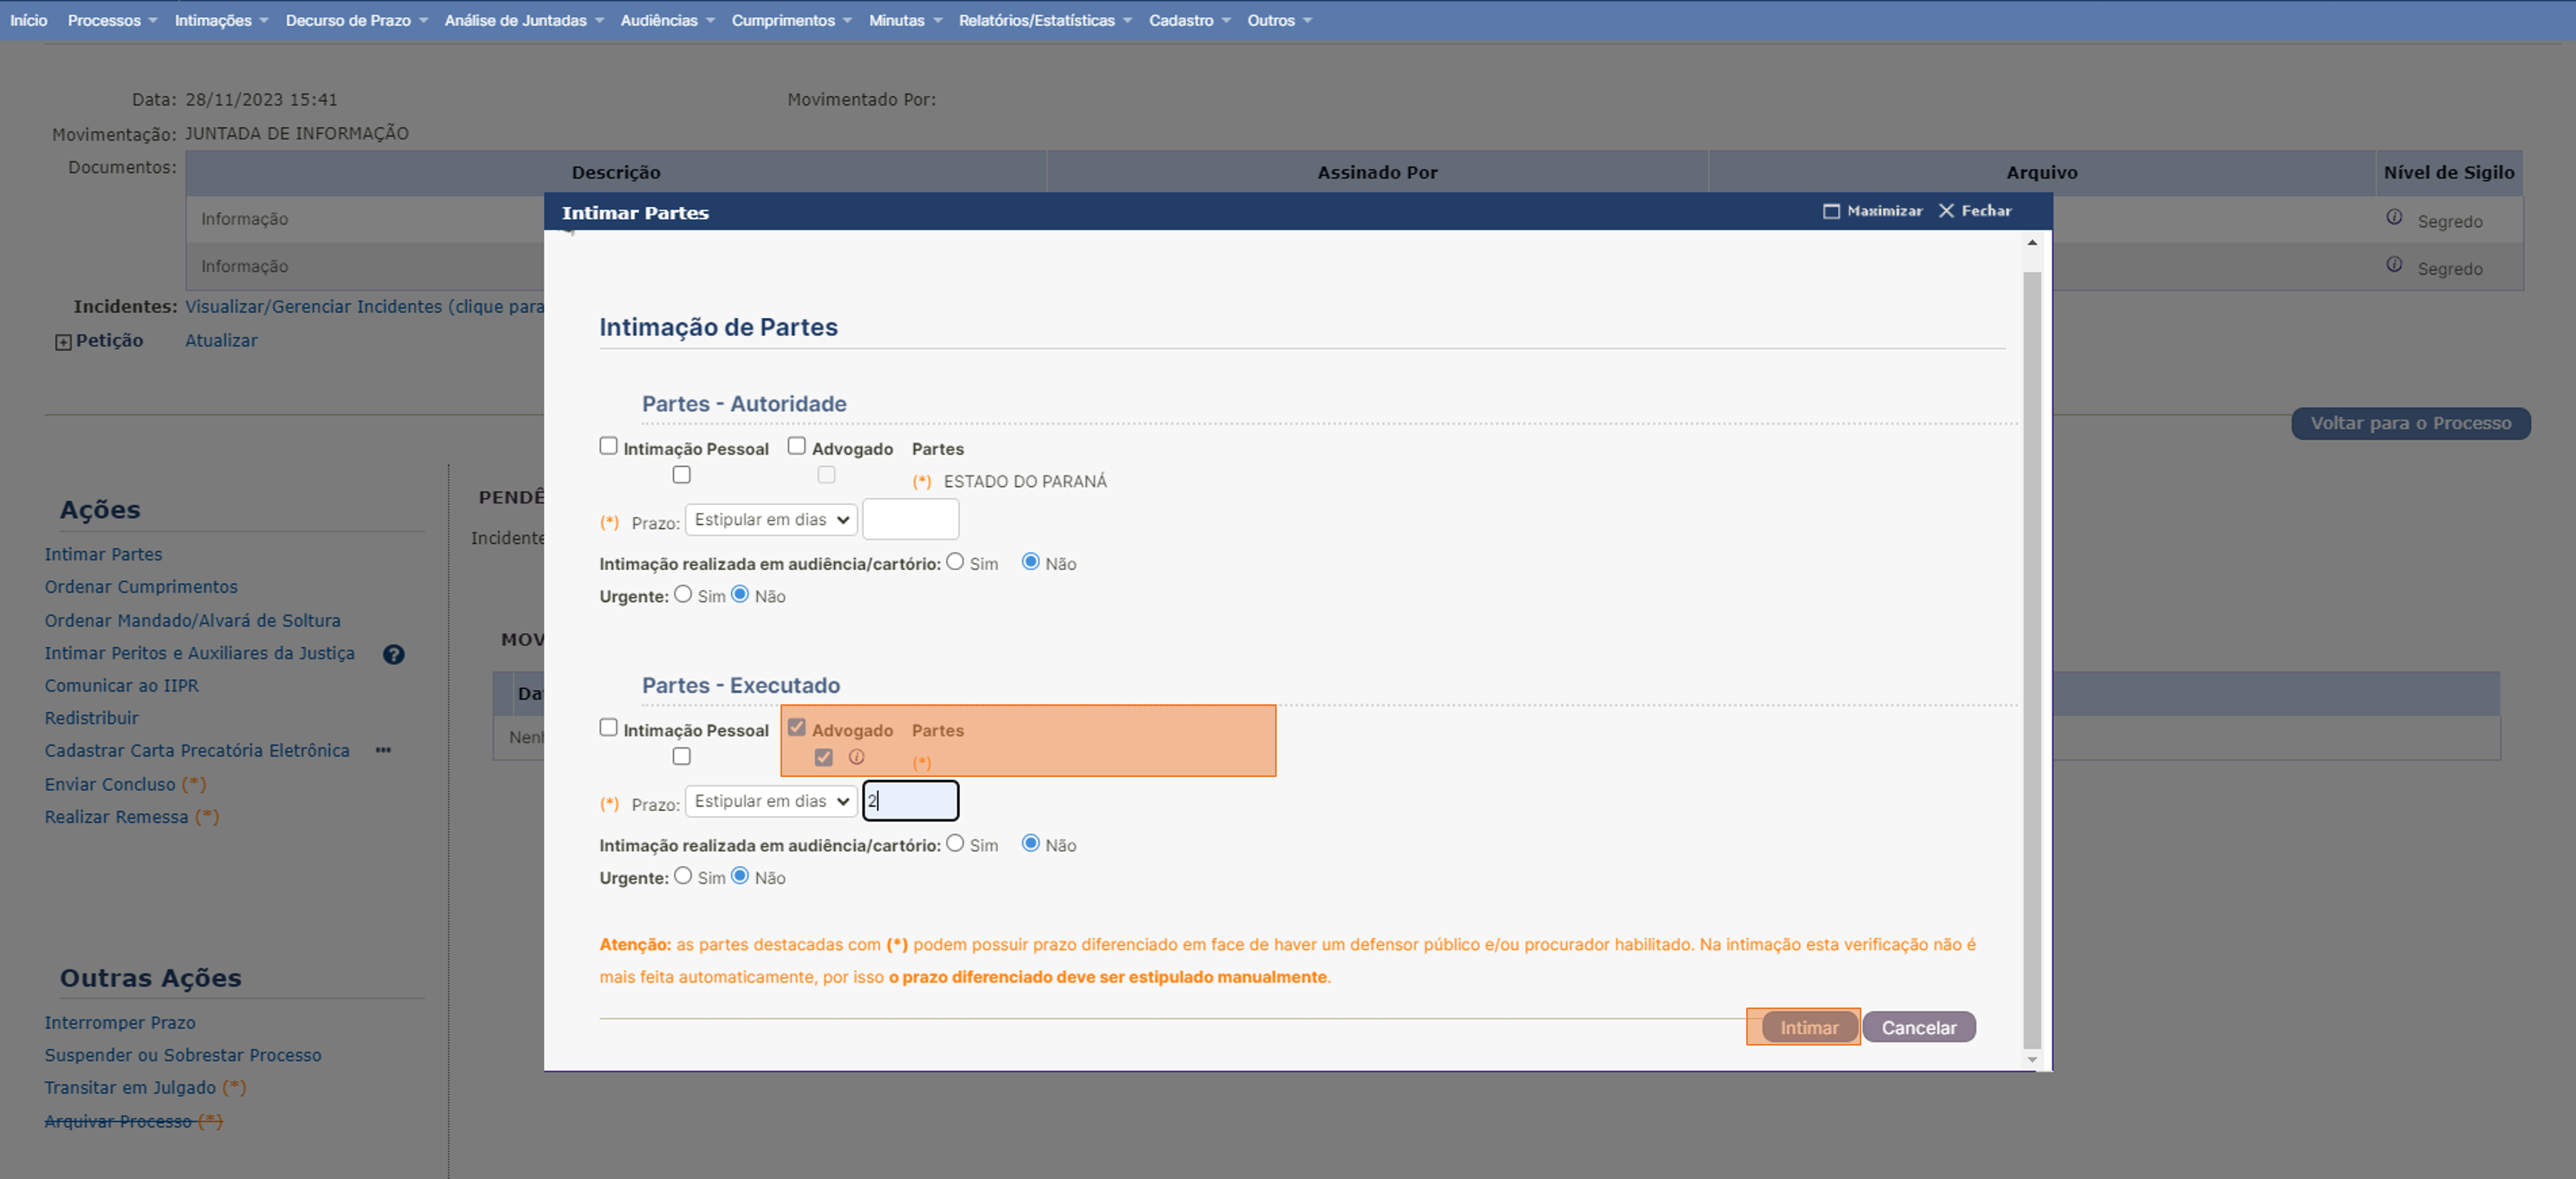Click the Prazo days field containing 2
This screenshot has height=1179, width=2576.
coord(910,800)
